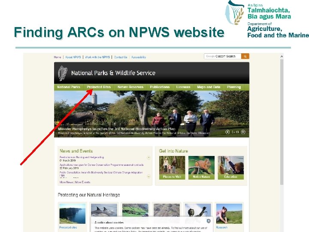The height and width of the screenshot is (232, 309).
Task: Click the dolphins thumbnail
Action: [x=104, y=210]
